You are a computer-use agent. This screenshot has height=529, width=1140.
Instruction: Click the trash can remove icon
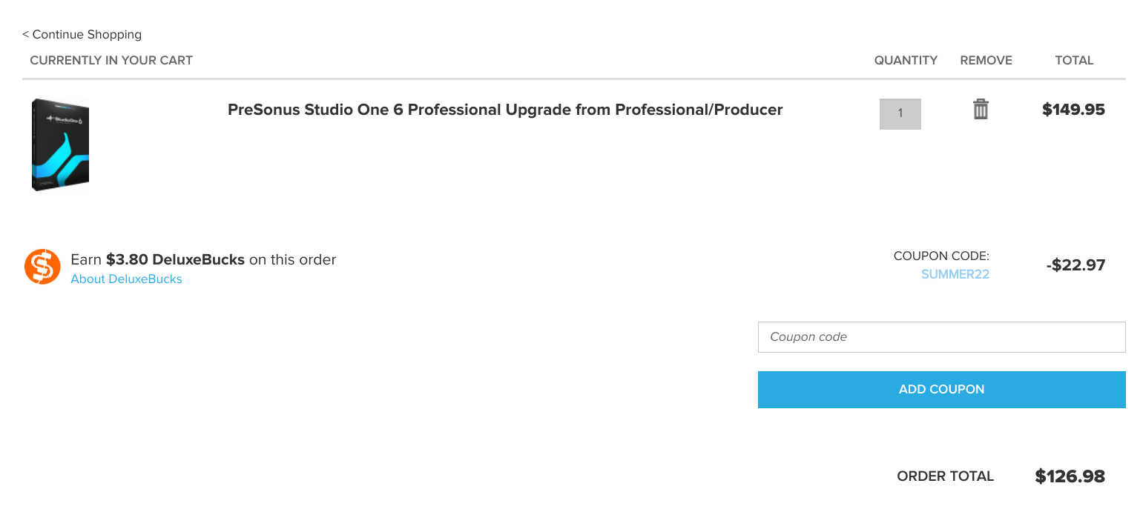[x=981, y=110]
